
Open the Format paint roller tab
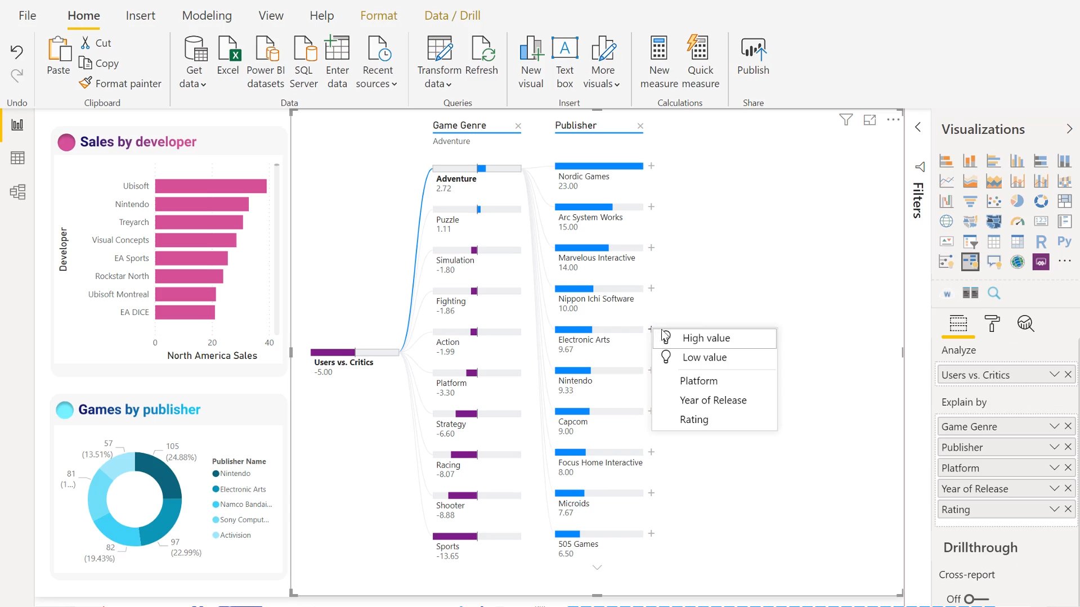(992, 323)
